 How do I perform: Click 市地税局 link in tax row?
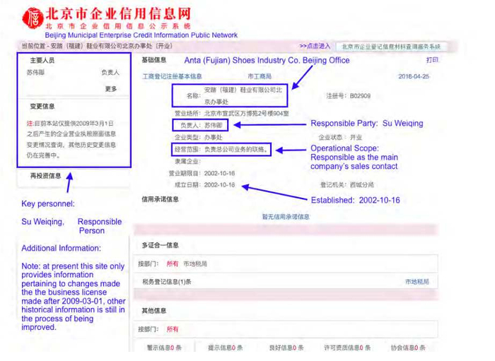pos(417,282)
